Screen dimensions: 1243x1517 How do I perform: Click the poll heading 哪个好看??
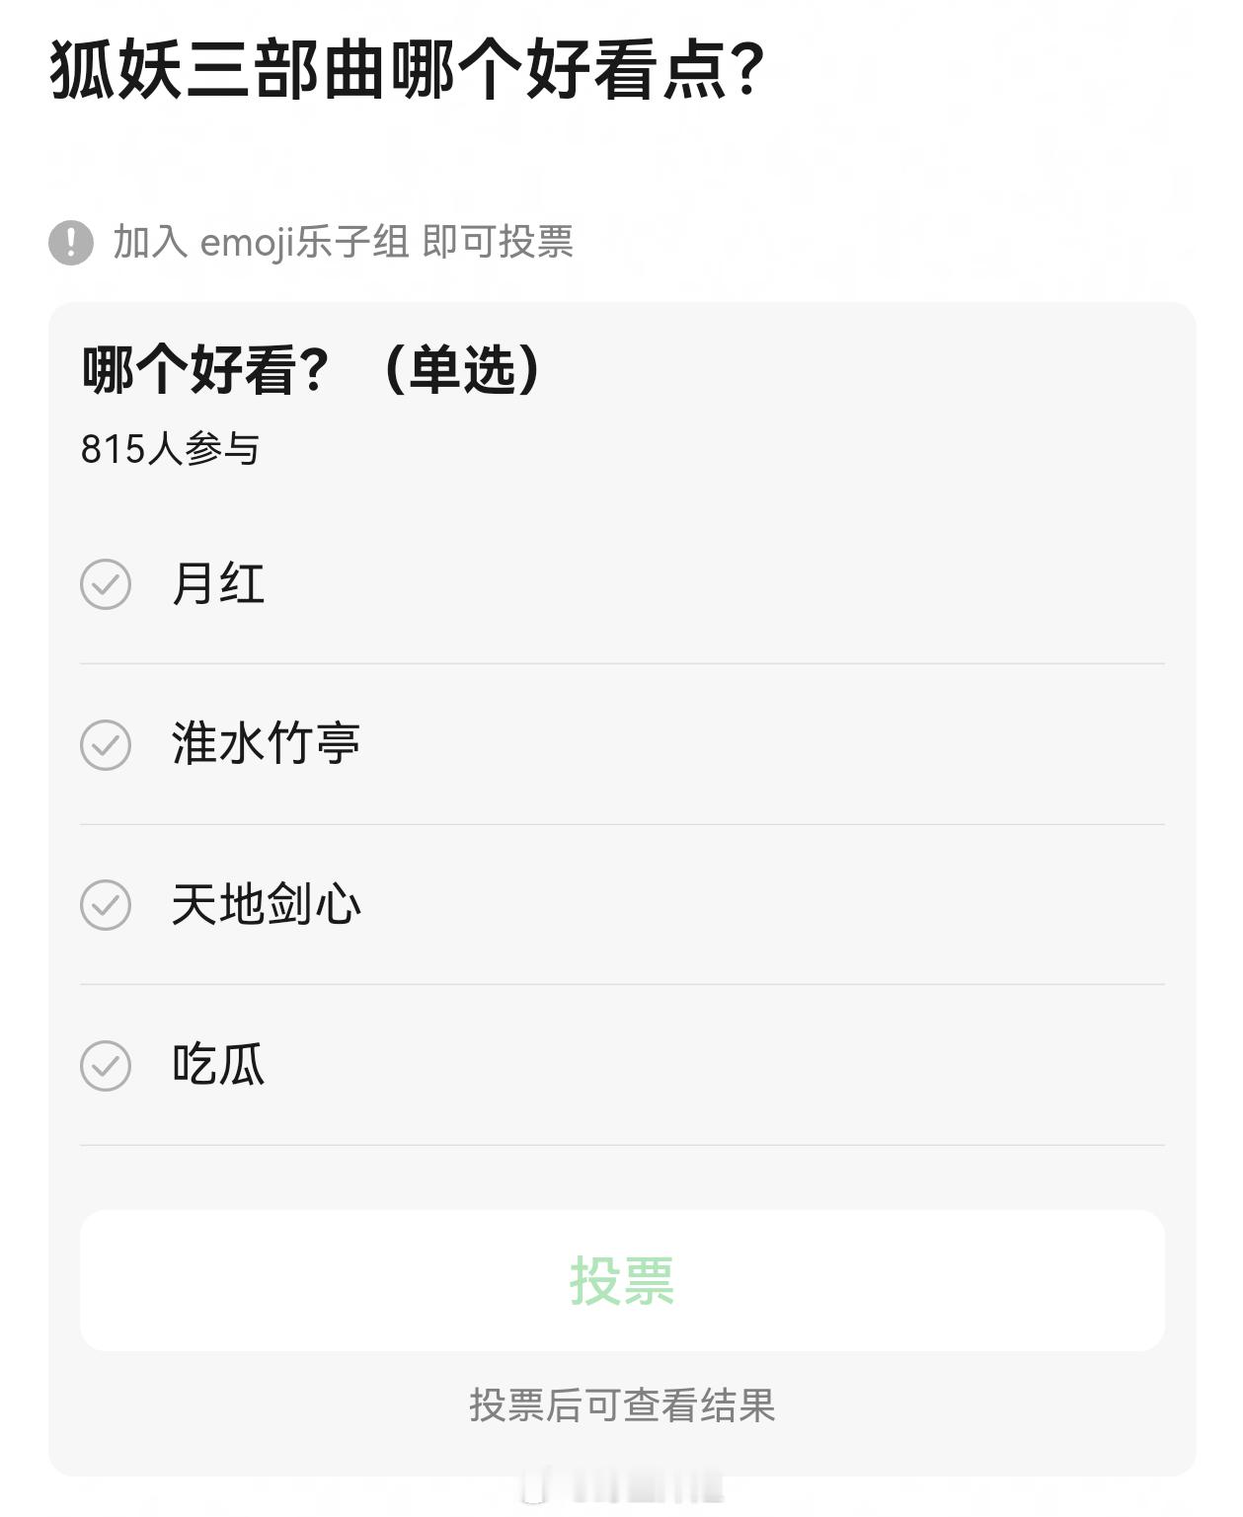(x=204, y=371)
